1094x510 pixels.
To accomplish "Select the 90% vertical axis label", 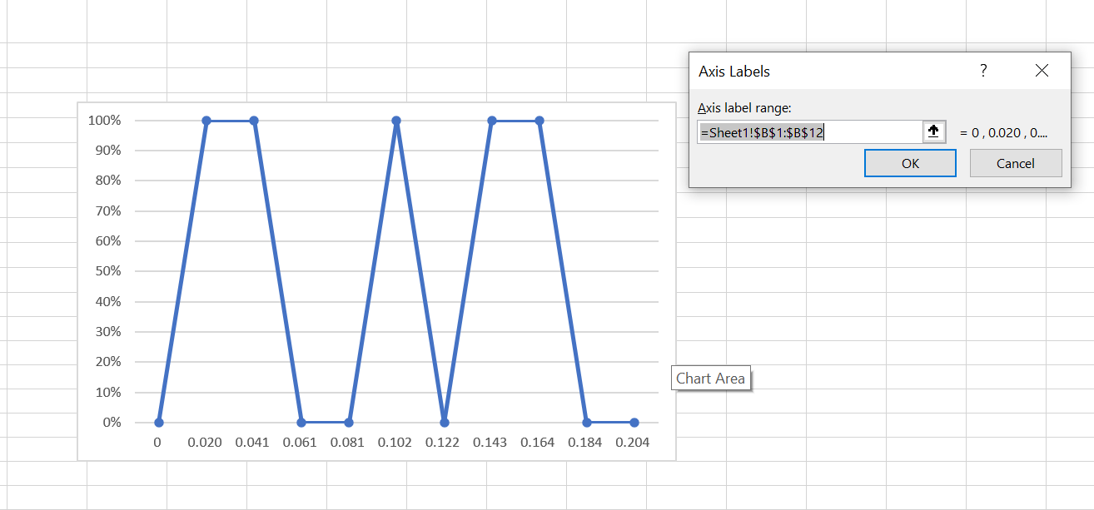I will click(x=107, y=151).
